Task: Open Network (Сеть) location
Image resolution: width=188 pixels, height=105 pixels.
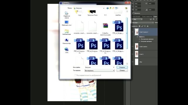Action: (x=67, y=50)
